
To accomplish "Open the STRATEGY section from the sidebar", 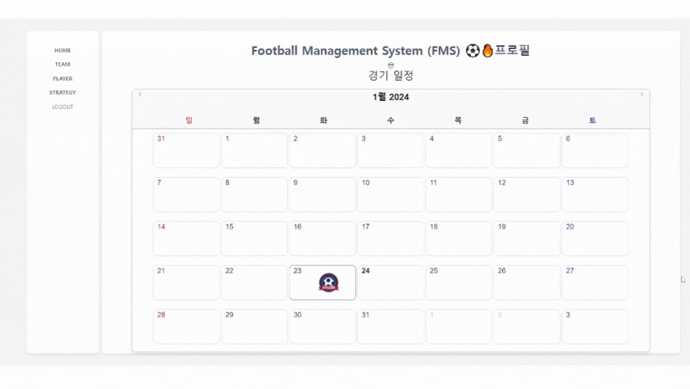I will click(x=62, y=92).
